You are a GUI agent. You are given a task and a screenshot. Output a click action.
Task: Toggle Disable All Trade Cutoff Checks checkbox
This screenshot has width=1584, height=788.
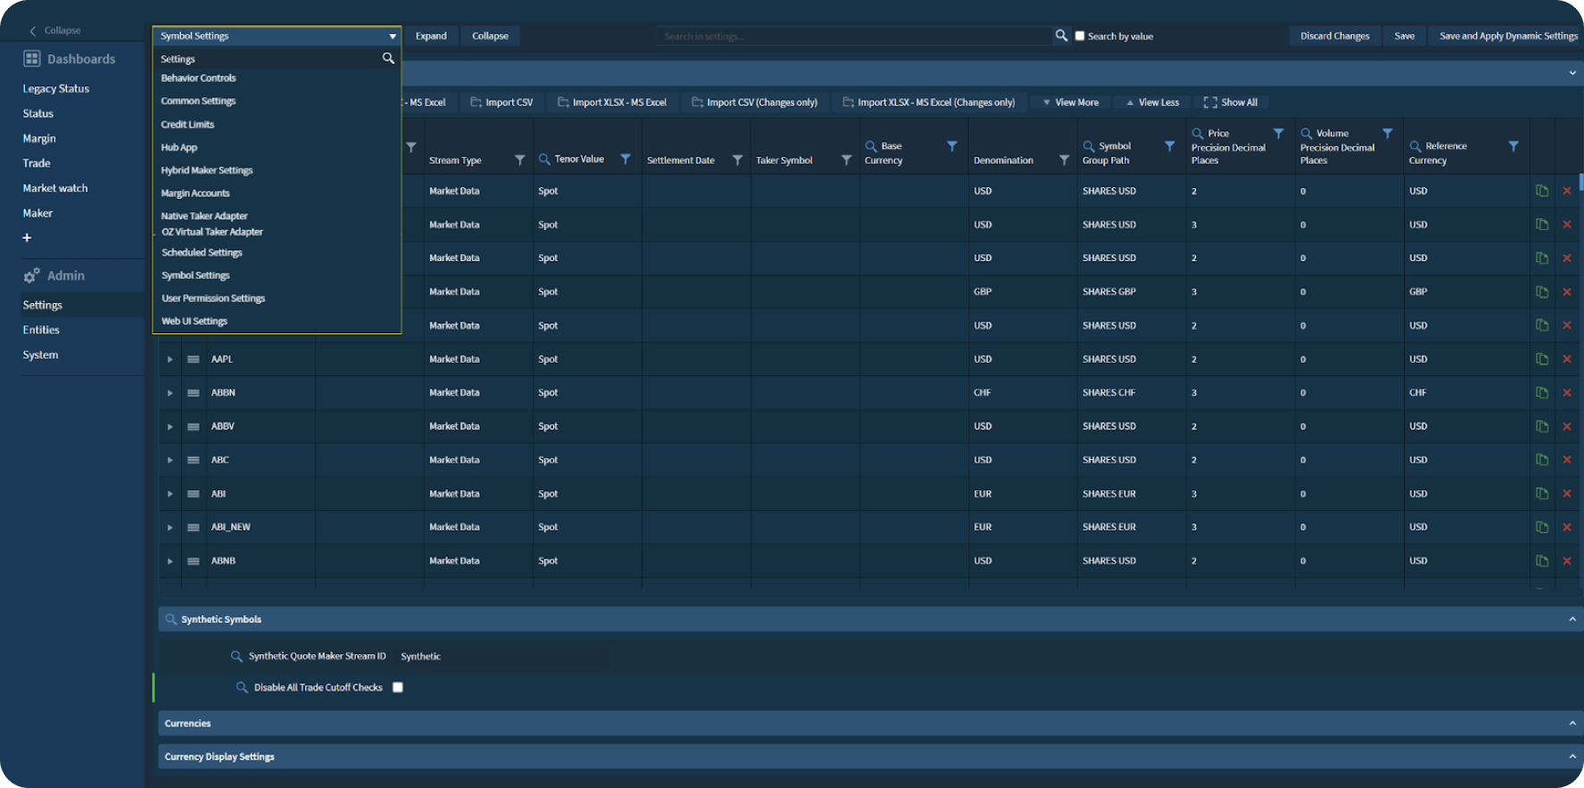pos(398,687)
